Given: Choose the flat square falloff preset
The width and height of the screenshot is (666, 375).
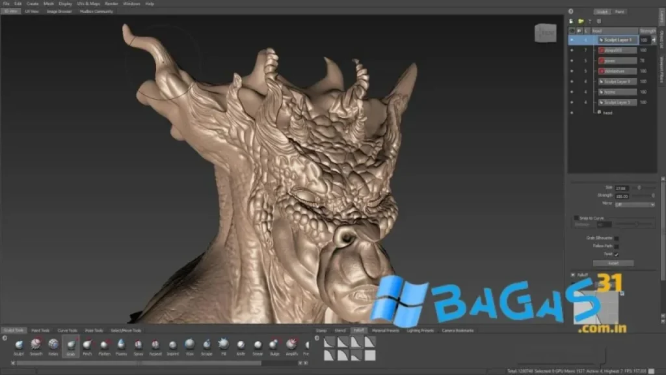Looking at the screenshot, I should (x=370, y=355).
